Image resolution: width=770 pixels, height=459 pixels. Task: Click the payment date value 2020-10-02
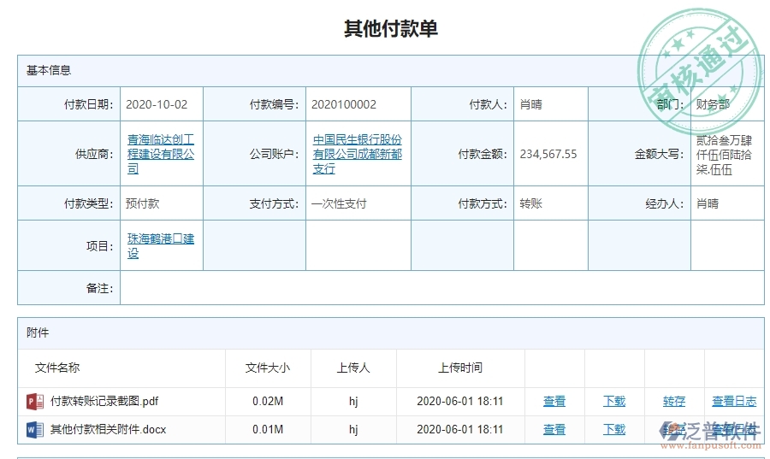[x=157, y=104]
